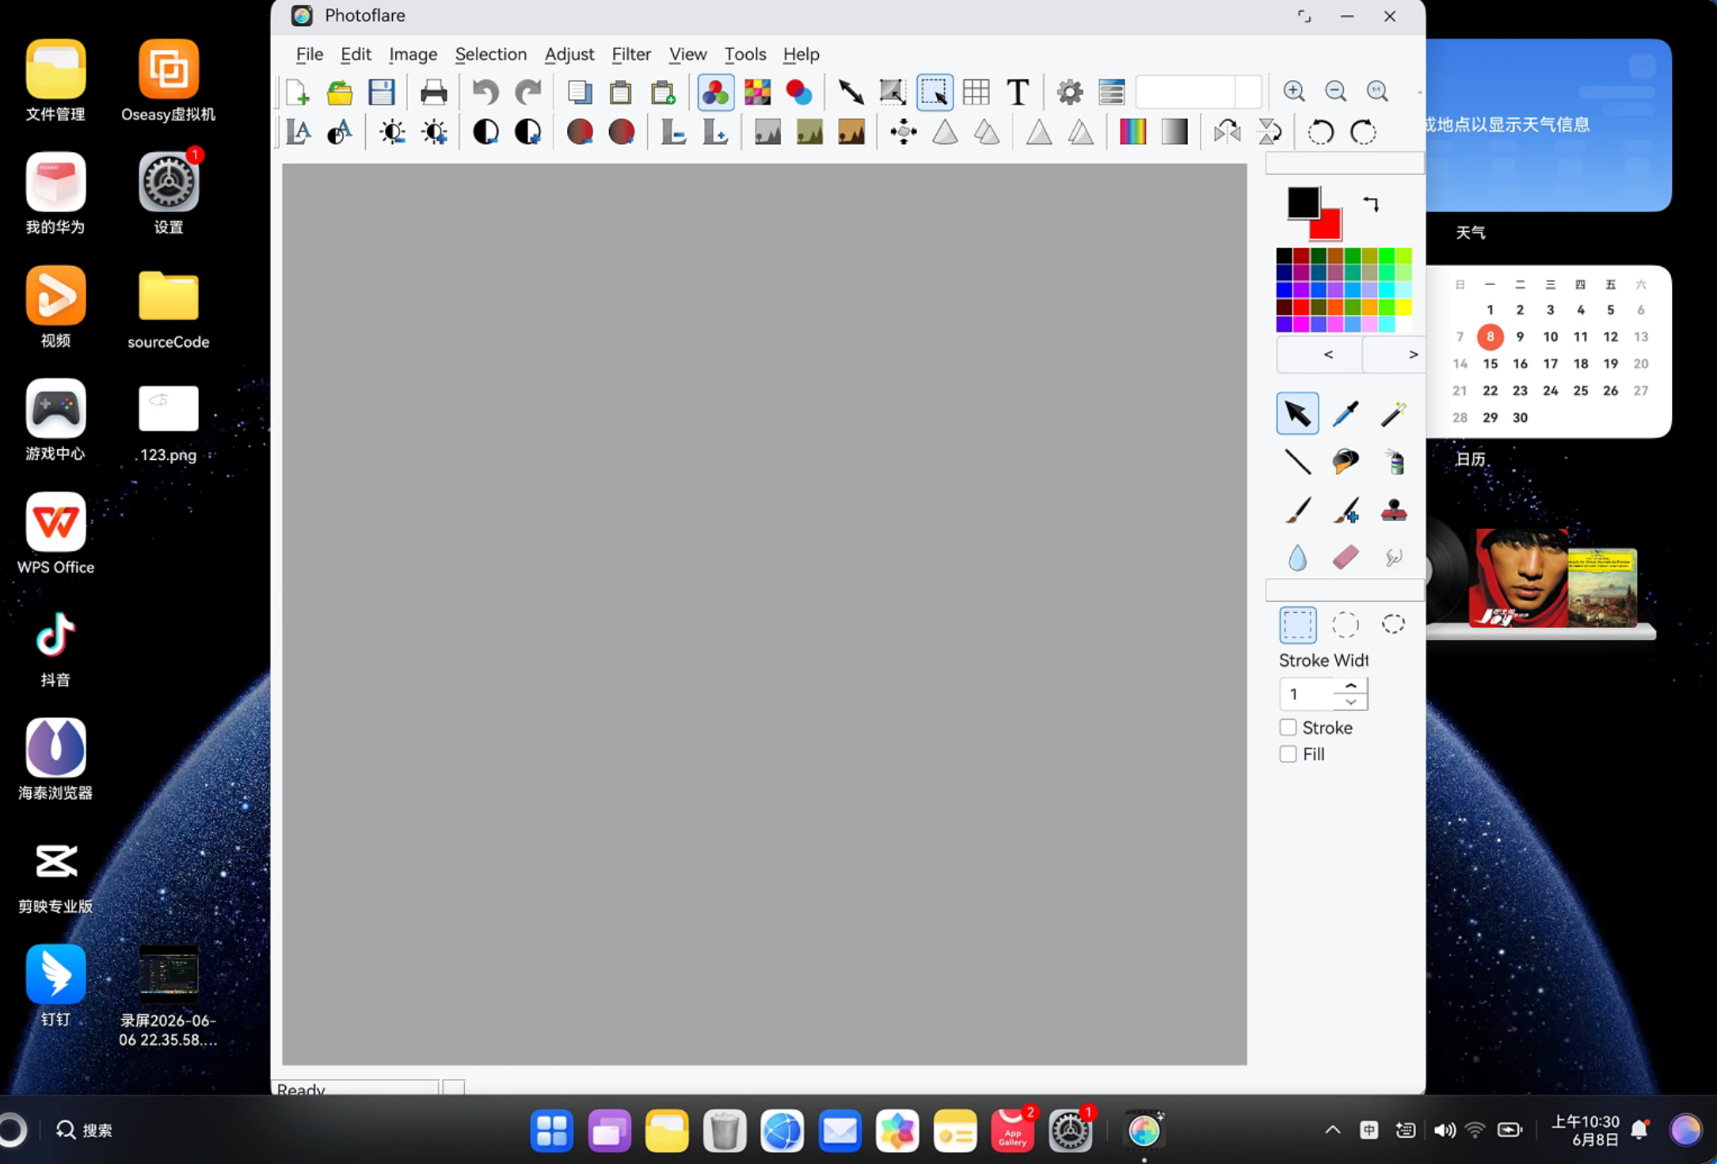
Task: Open App Gallery in the dock
Action: click(x=1012, y=1130)
